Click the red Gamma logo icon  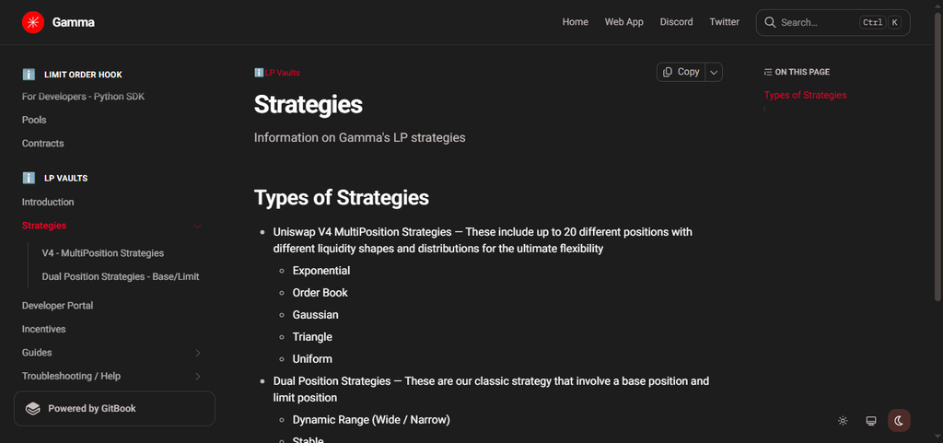point(33,22)
